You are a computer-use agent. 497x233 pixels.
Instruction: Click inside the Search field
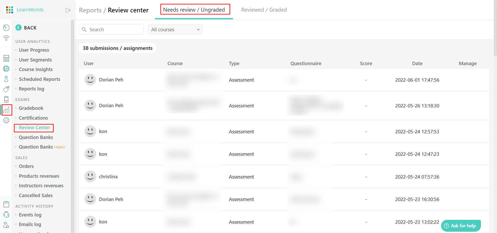tap(111, 29)
